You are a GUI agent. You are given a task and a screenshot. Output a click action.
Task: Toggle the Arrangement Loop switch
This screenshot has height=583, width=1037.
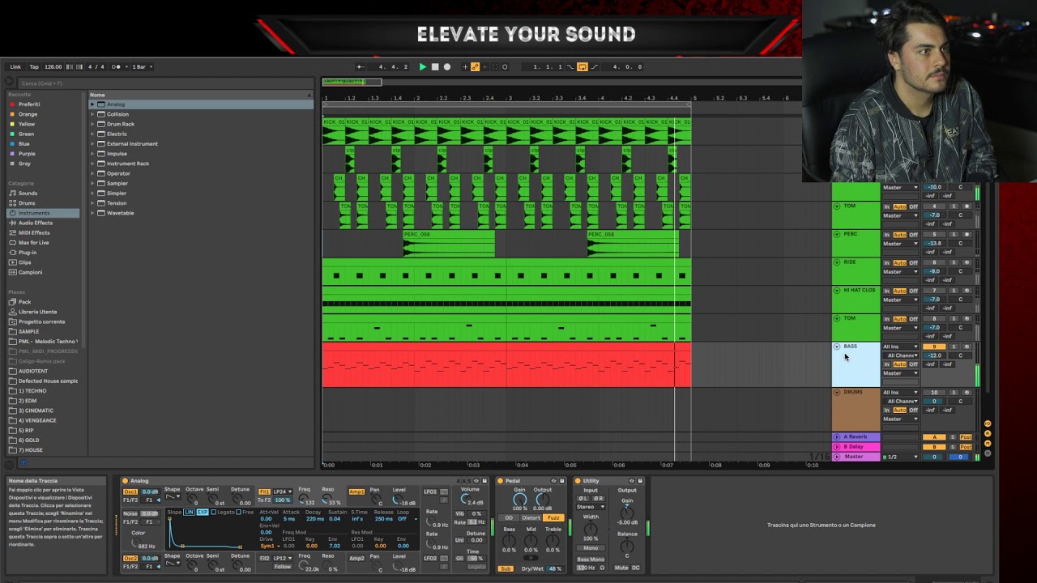coord(583,66)
